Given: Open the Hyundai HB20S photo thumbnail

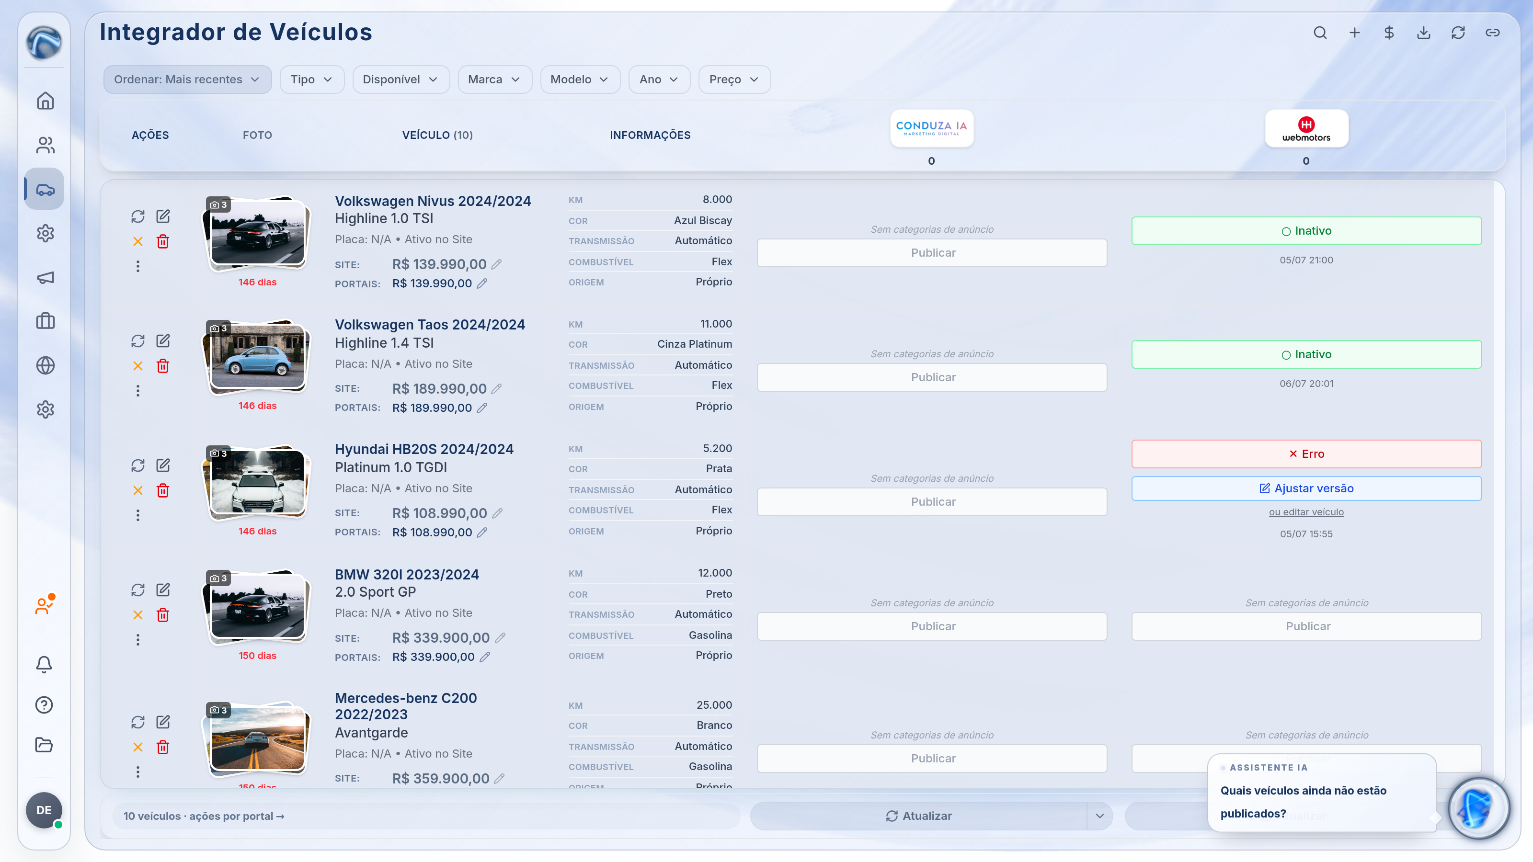Looking at the screenshot, I should 257,482.
